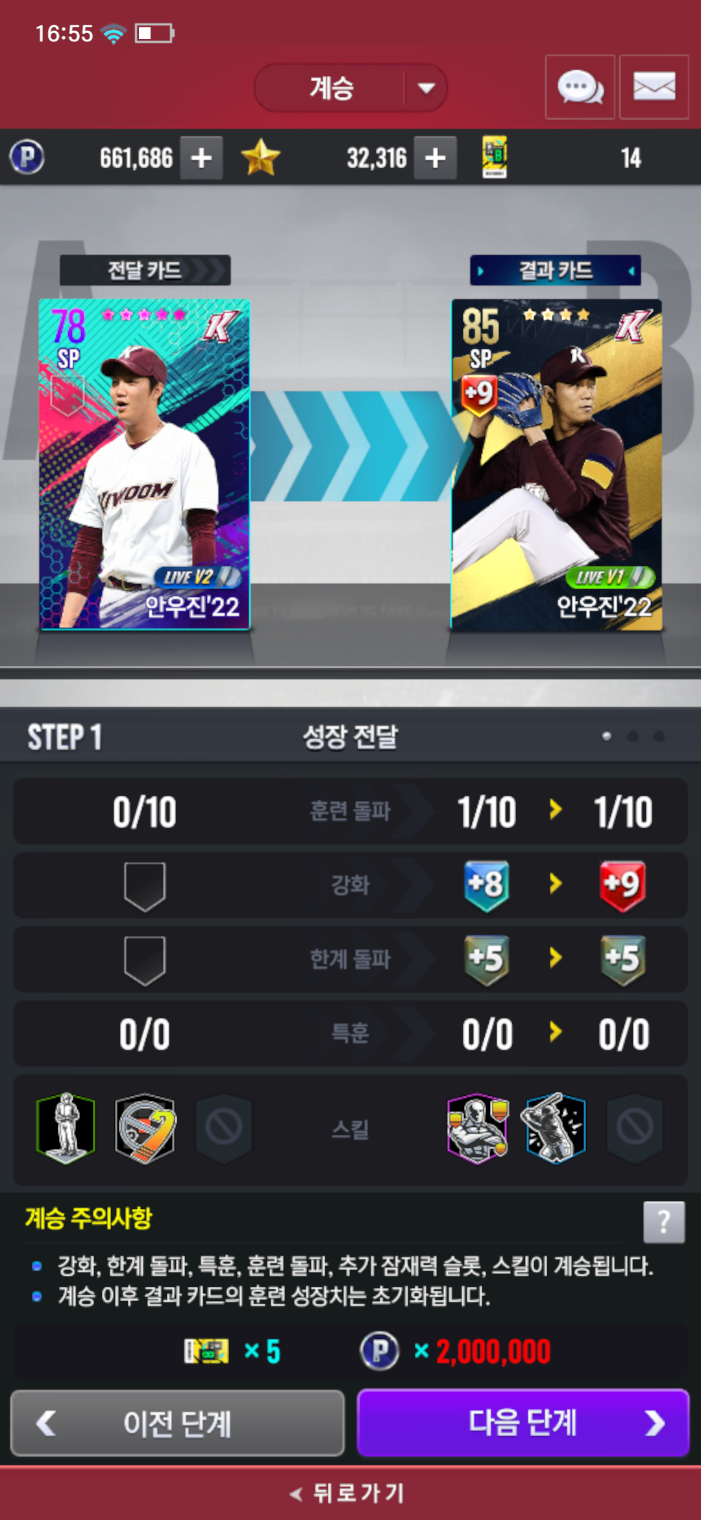Open the 계승 mode selector
This screenshot has width=701, height=1520.
coord(350,88)
